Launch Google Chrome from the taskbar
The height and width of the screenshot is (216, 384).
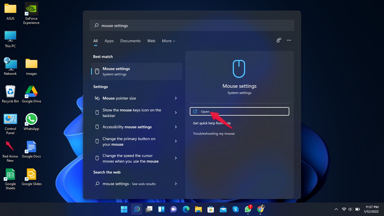261,209
